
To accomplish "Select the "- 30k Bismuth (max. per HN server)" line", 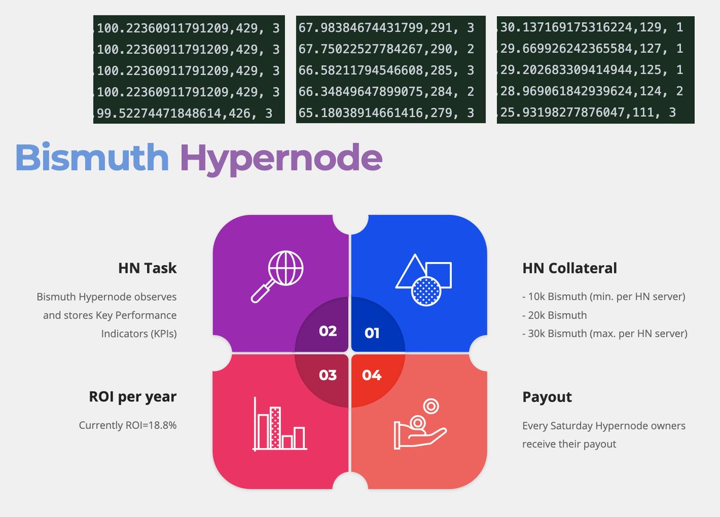I will [x=605, y=333].
